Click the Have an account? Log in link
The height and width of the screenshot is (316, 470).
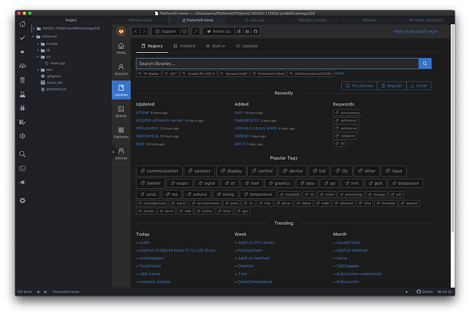pos(415,31)
